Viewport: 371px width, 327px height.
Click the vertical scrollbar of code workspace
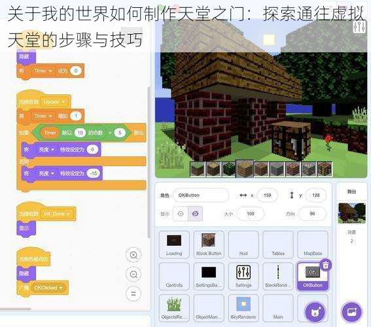coord(149,162)
